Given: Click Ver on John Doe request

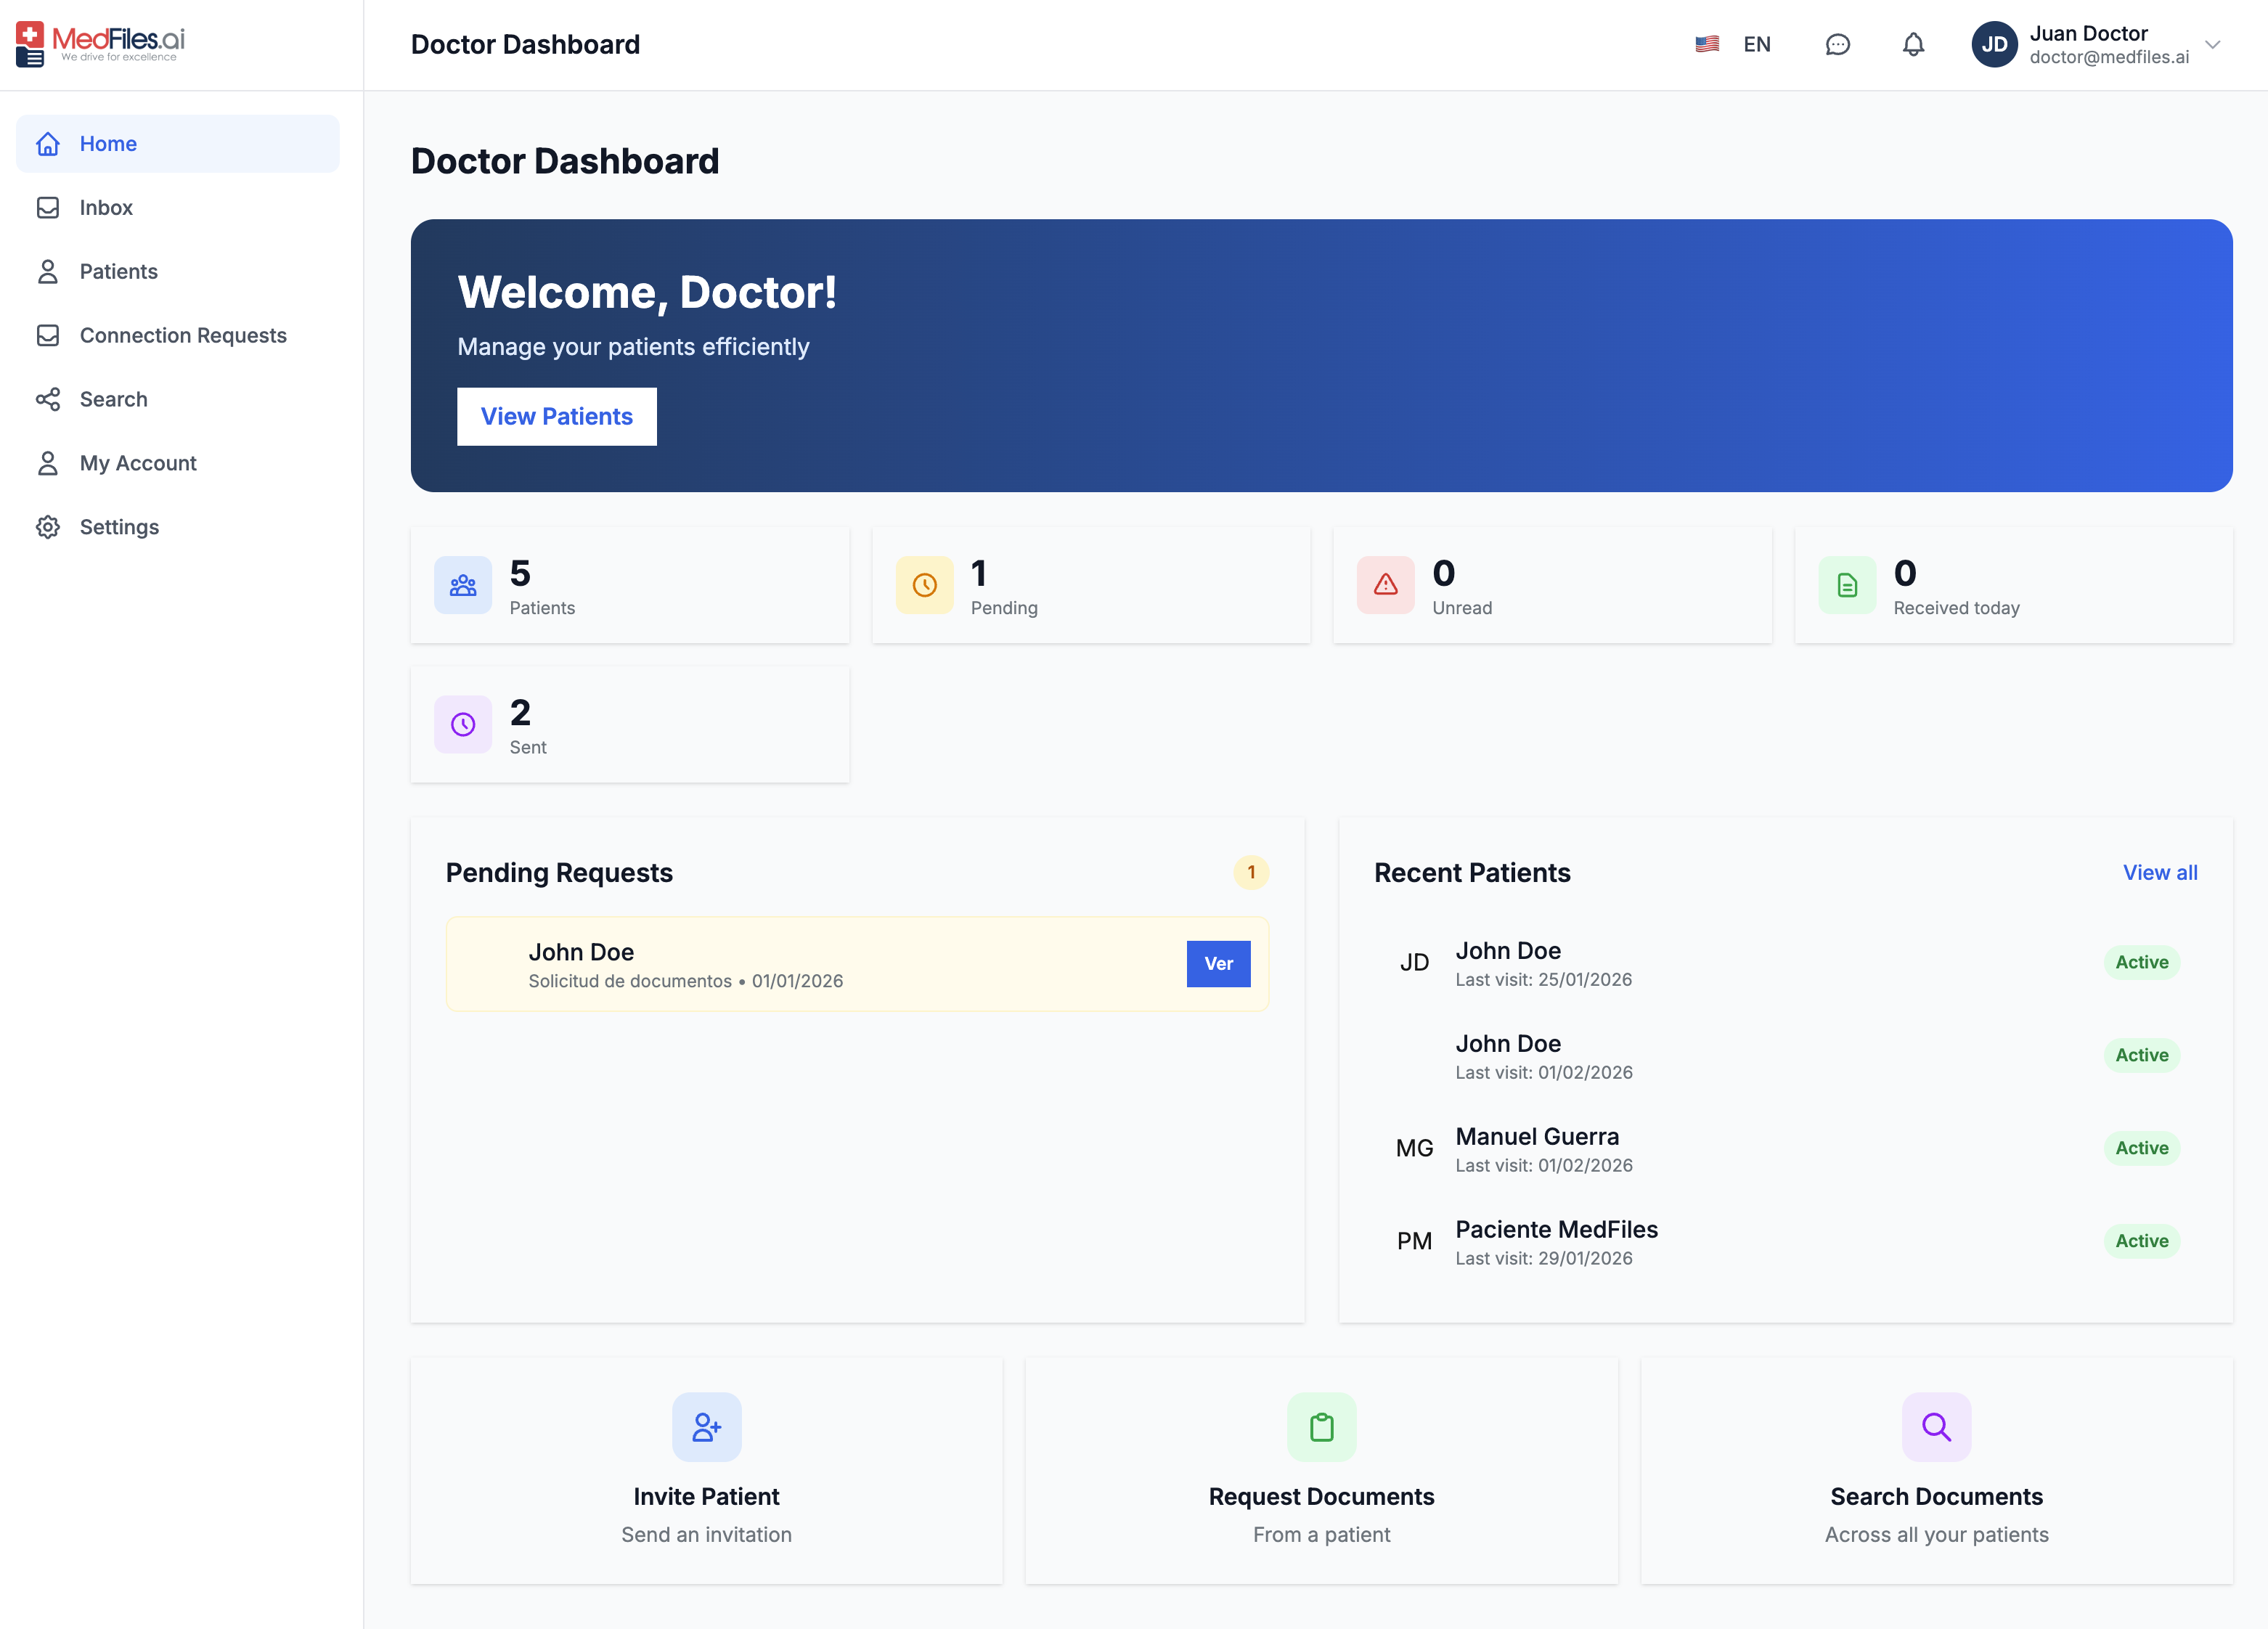Looking at the screenshot, I should coord(1218,963).
